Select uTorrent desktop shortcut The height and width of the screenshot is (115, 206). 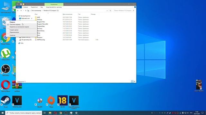coord(5,54)
